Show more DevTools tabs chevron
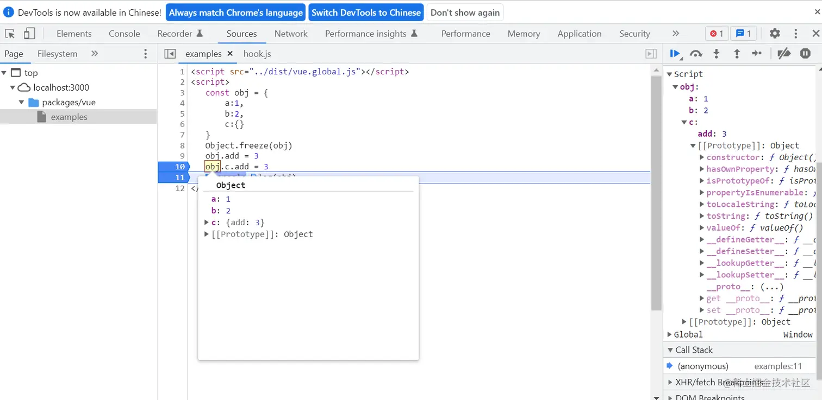822x400 pixels. (676, 34)
